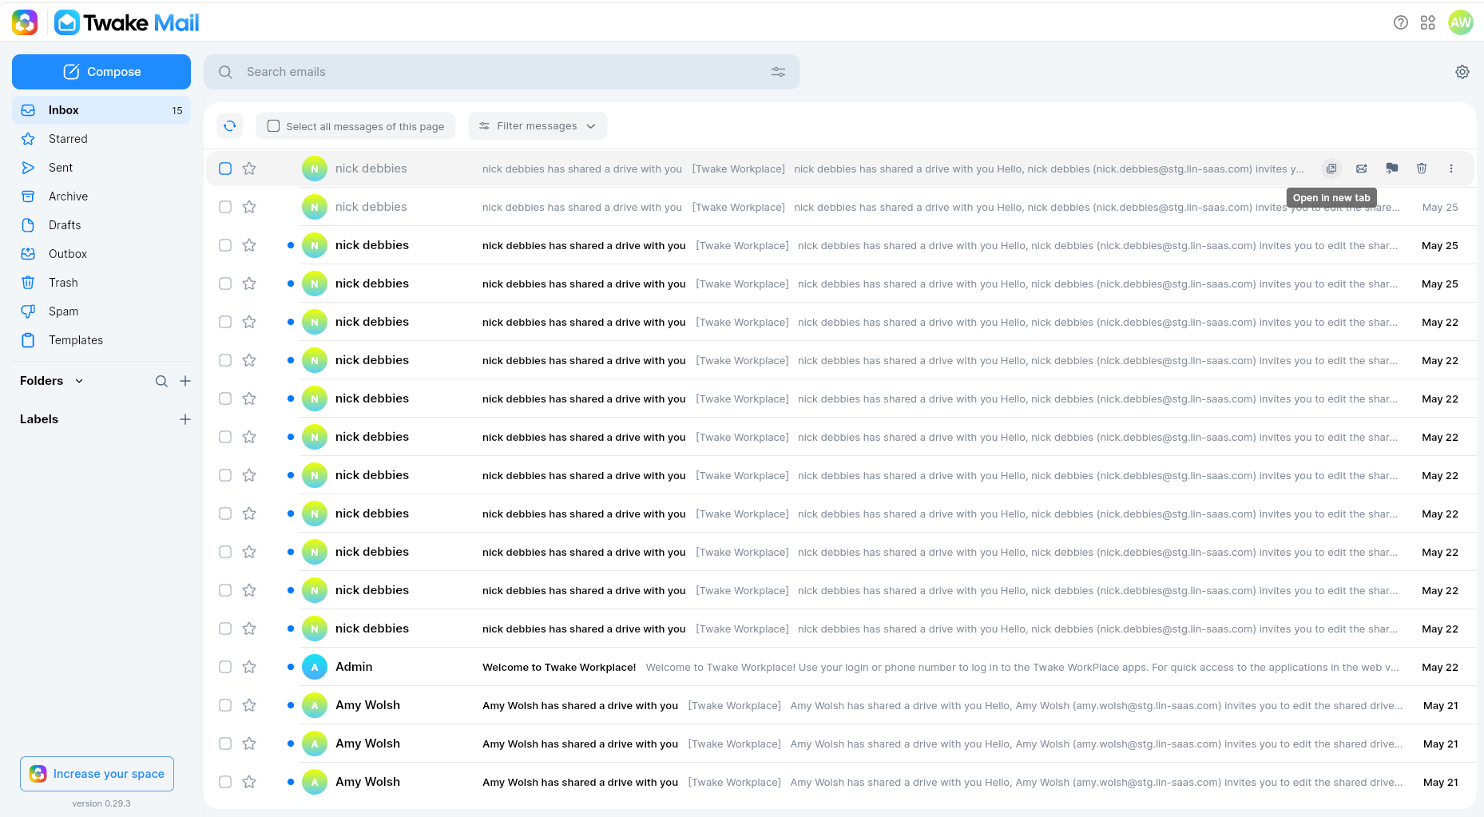
Task: Compose a new email
Action: (101, 72)
